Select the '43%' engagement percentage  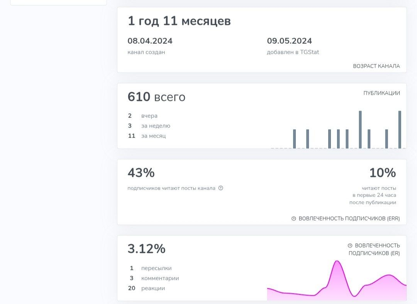click(x=141, y=173)
